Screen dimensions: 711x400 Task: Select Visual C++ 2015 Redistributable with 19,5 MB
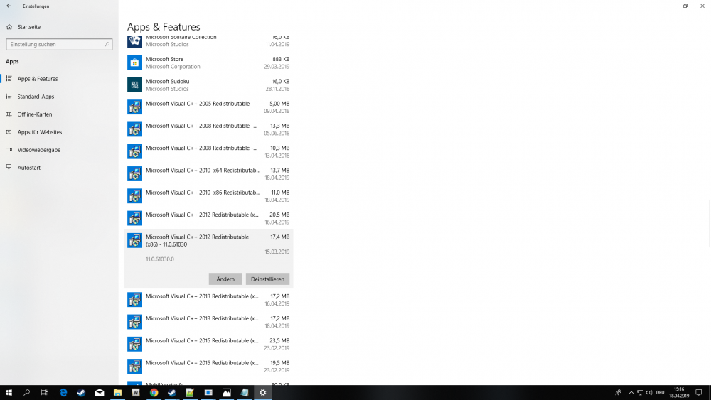[208, 366]
